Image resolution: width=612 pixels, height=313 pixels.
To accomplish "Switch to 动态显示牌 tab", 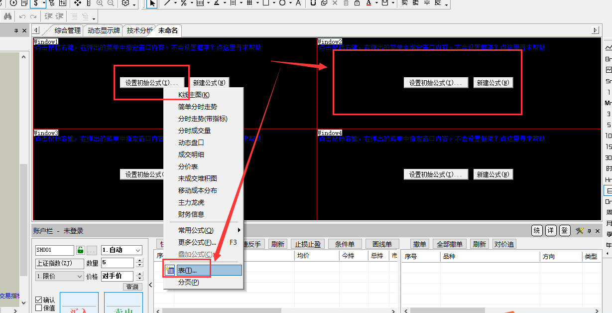I will point(104,30).
